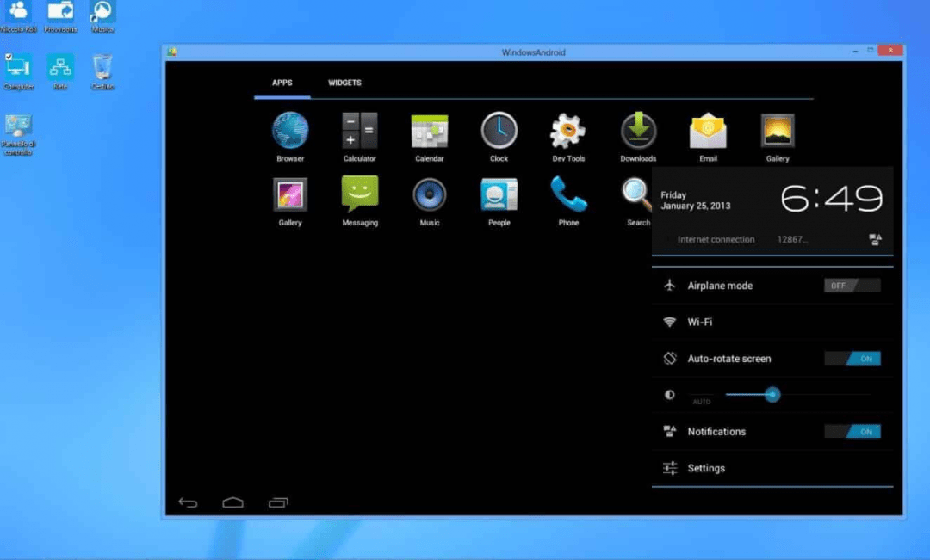Click the brightness slider handle
The image size is (930, 560).
coord(772,395)
